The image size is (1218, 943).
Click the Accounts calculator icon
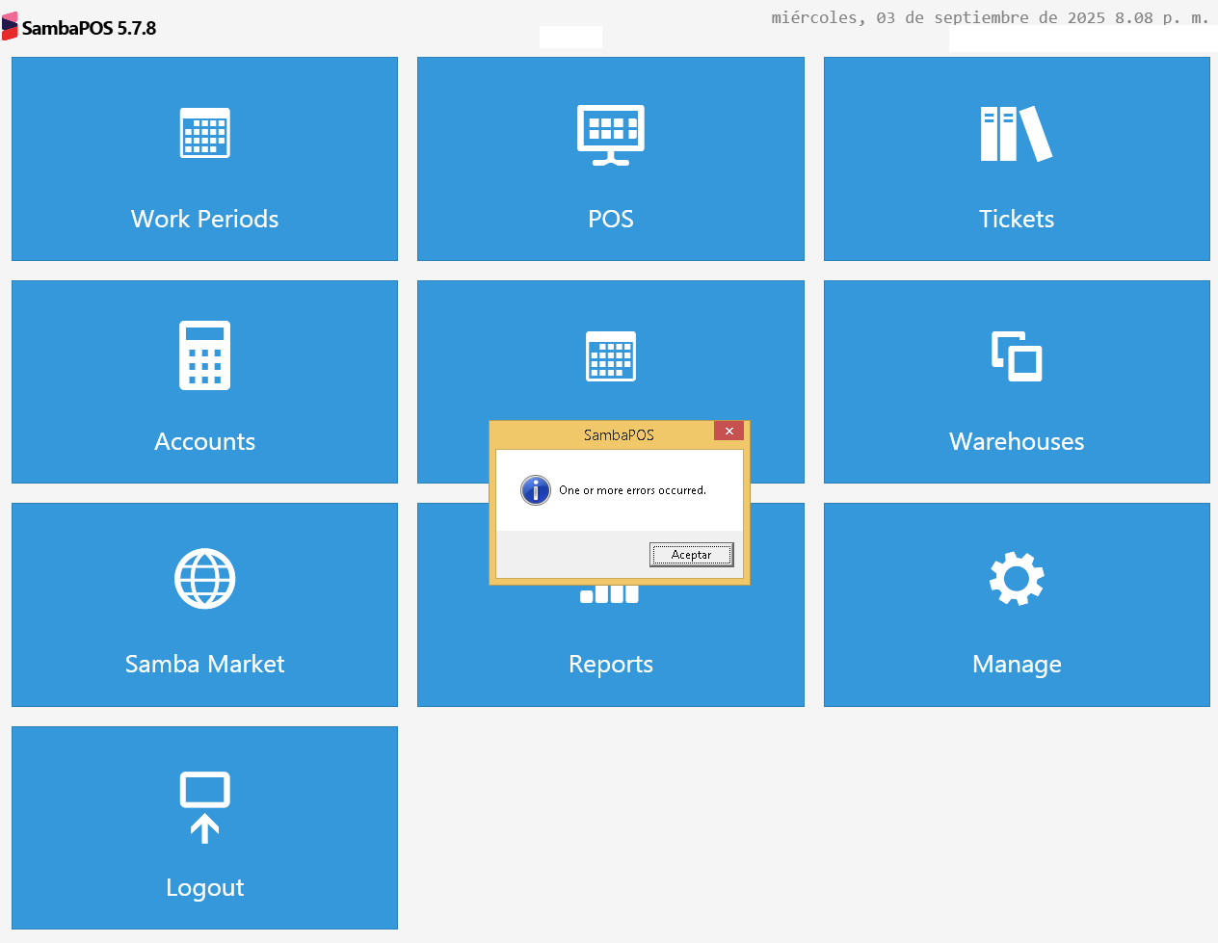pyautogui.click(x=204, y=355)
